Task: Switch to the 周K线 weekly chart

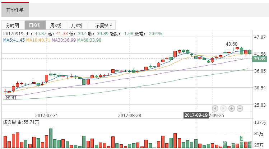Action: tap(56, 25)
